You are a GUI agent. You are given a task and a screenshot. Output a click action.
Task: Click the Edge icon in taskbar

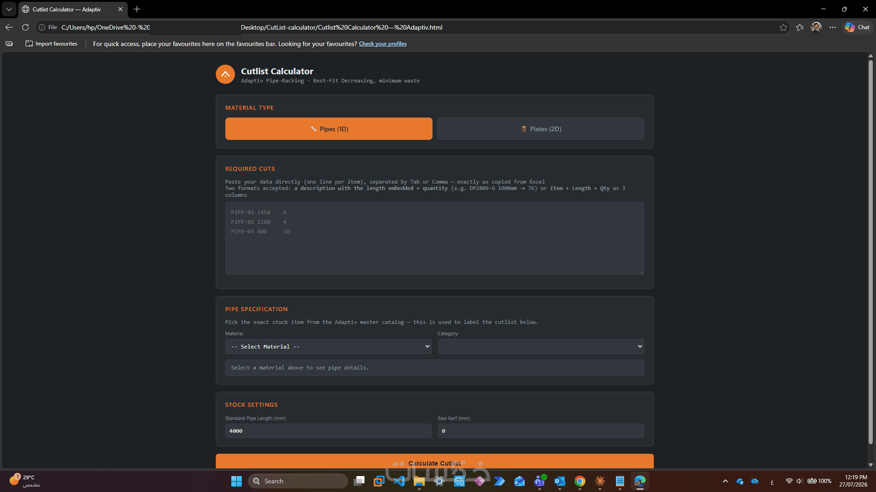pos(640,481)
